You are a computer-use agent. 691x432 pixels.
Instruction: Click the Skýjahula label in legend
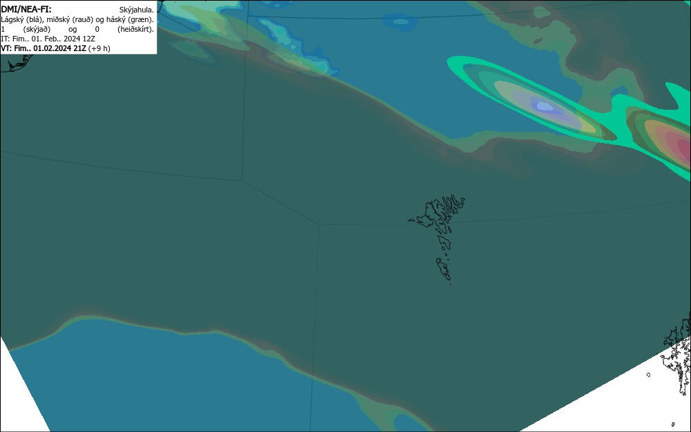click(x=137, y=10)
